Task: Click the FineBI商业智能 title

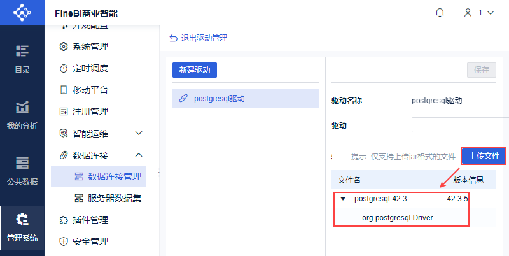Action: [x=86, y=13]
